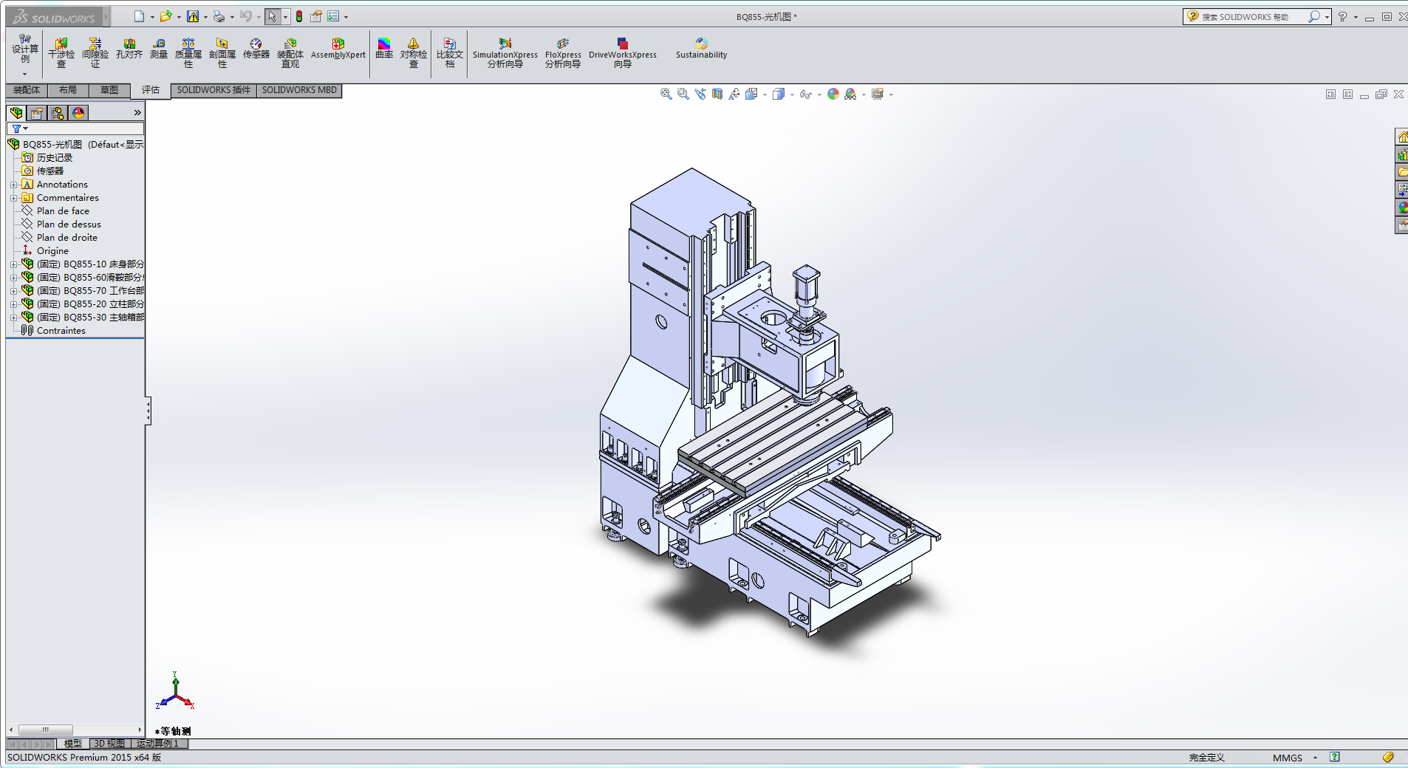This screenshot has width=1408, height=768.
Task: Expand the BQ855-10 床身部分 component
Action: click(x=13, y=264)
